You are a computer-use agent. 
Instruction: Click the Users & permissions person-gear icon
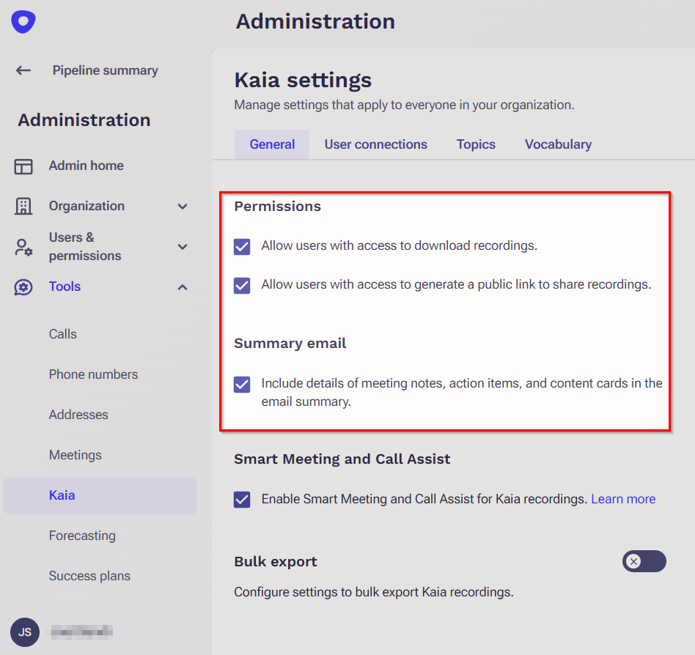[23, 247]
